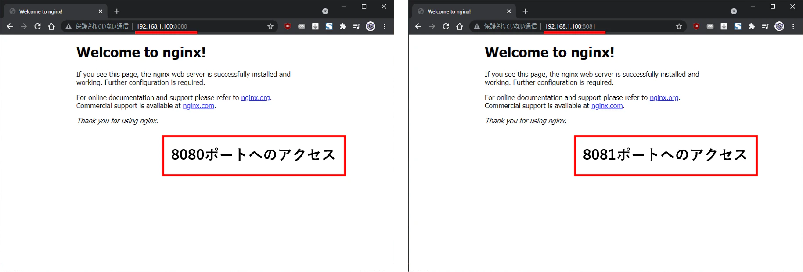Image resolution: width=803 pixels, height=272 pixels.
Task: Open profile avatar in the 8080 window
Action: click(371, 26)
